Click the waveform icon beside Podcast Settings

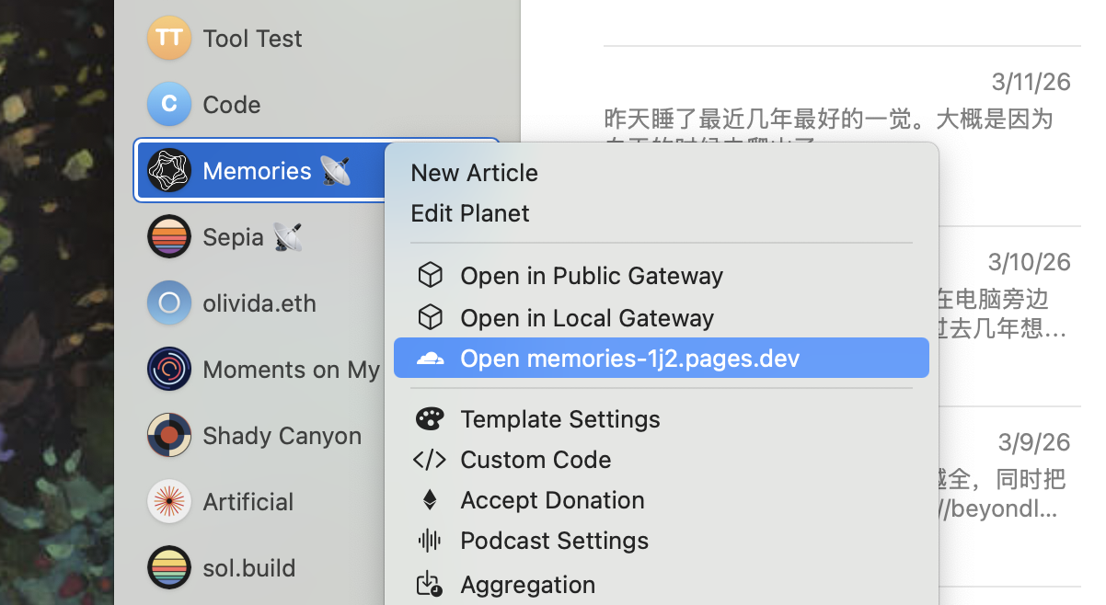429,541
